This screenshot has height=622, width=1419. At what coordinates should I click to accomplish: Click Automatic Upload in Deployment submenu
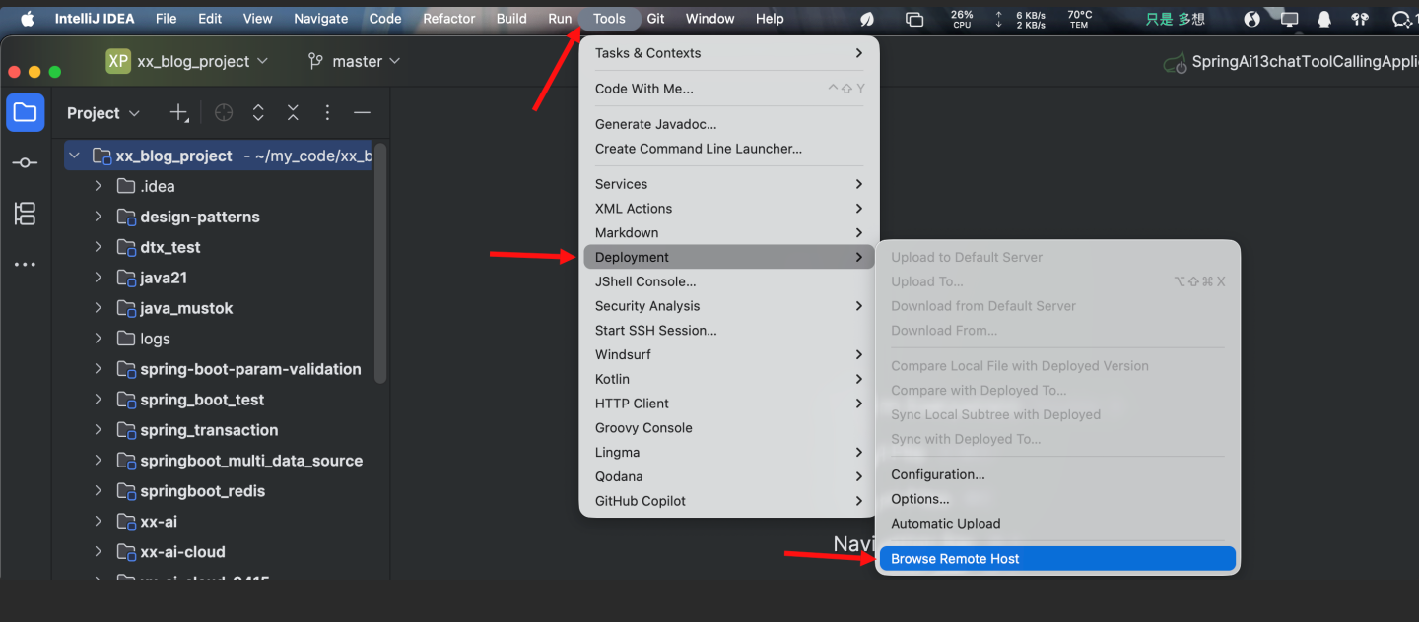(x=945, y=524)
